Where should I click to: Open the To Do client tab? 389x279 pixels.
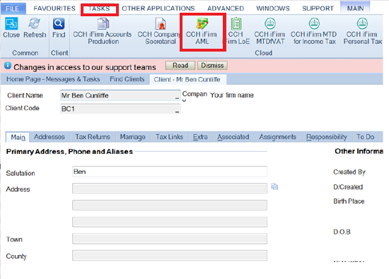pos(366,137)
